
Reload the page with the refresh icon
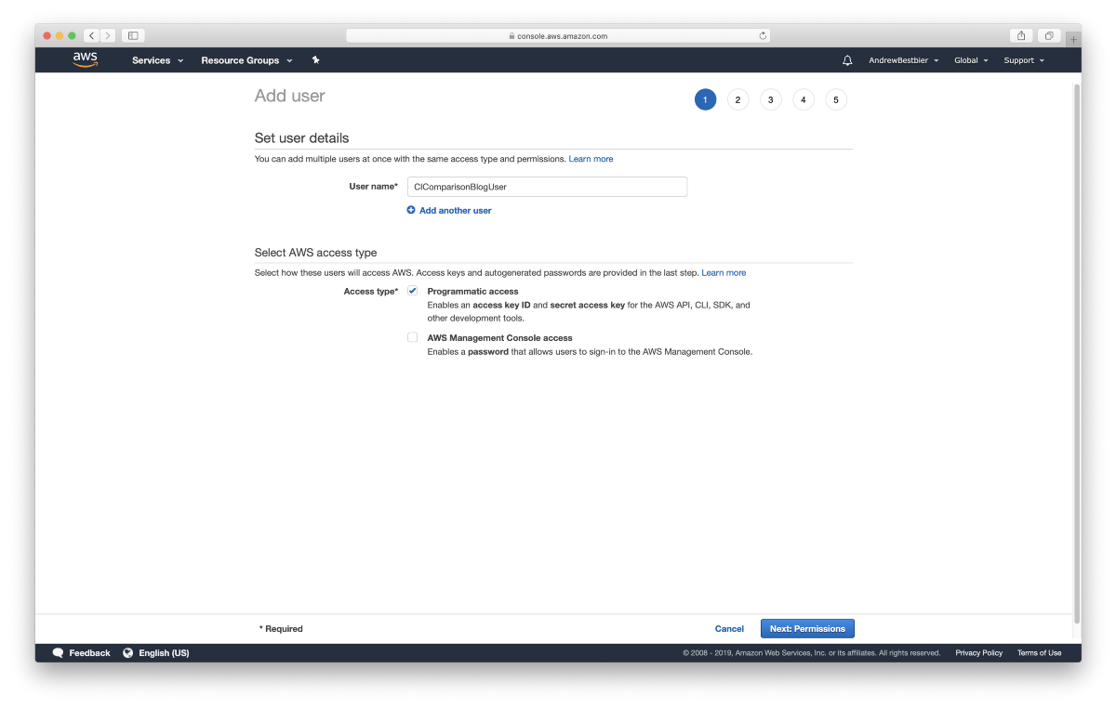tap(763, 36)
